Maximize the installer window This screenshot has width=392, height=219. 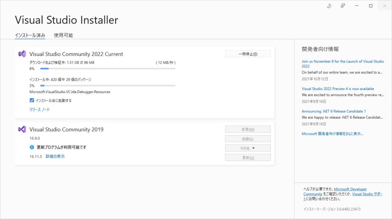(371, 6)
